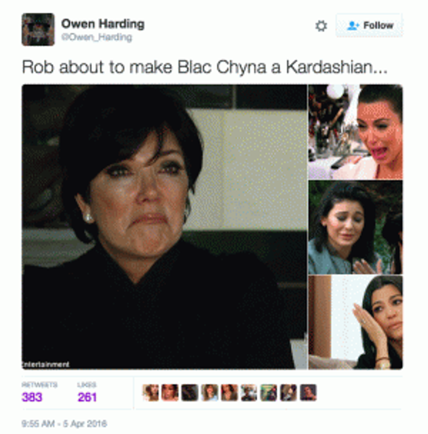This screenshot has width=428, height=434.
Task: View the 261 likes count
Action: [x=87, y=397]
